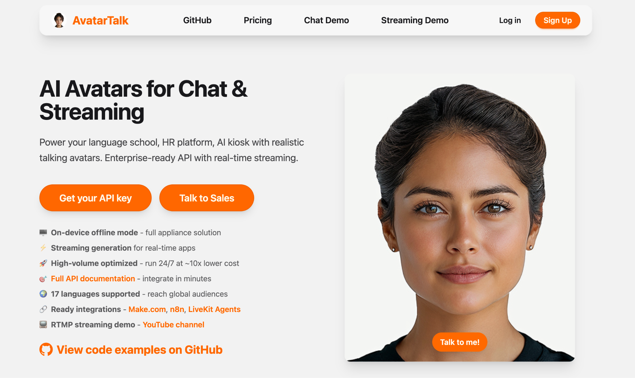This screenshot has height=378, width=635.
Task: Open the YouTube channel link
Action: [x=173, y=324]
